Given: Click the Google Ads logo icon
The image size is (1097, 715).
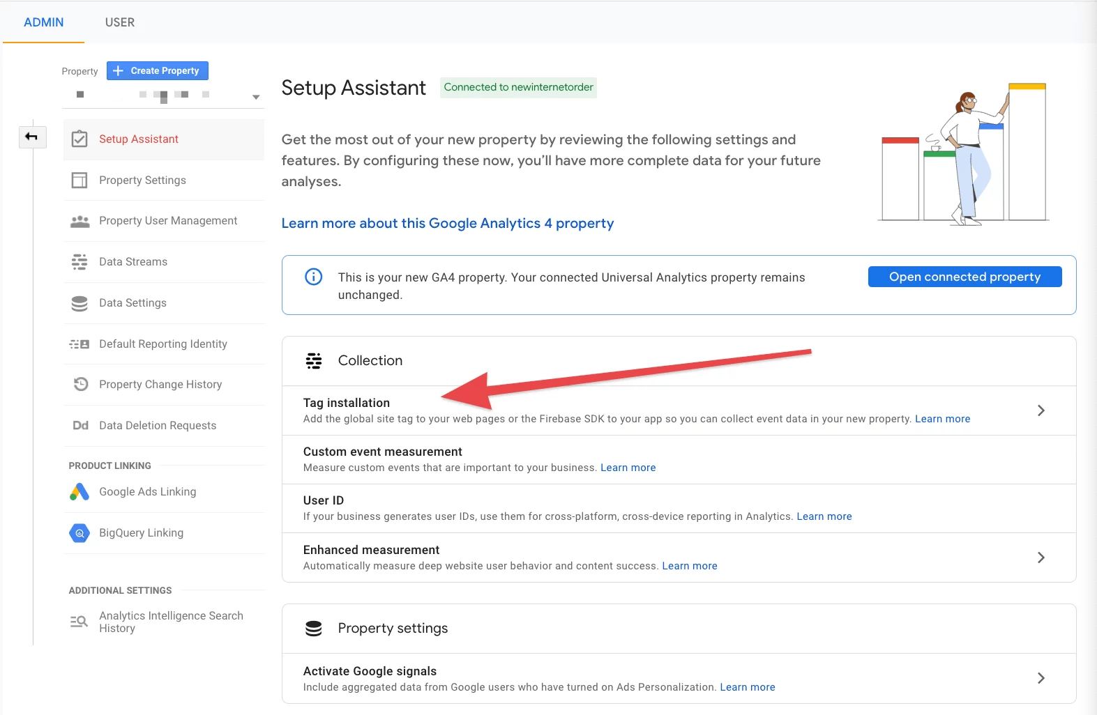Looking at the screenshot, I should click(x=80, y=492).
